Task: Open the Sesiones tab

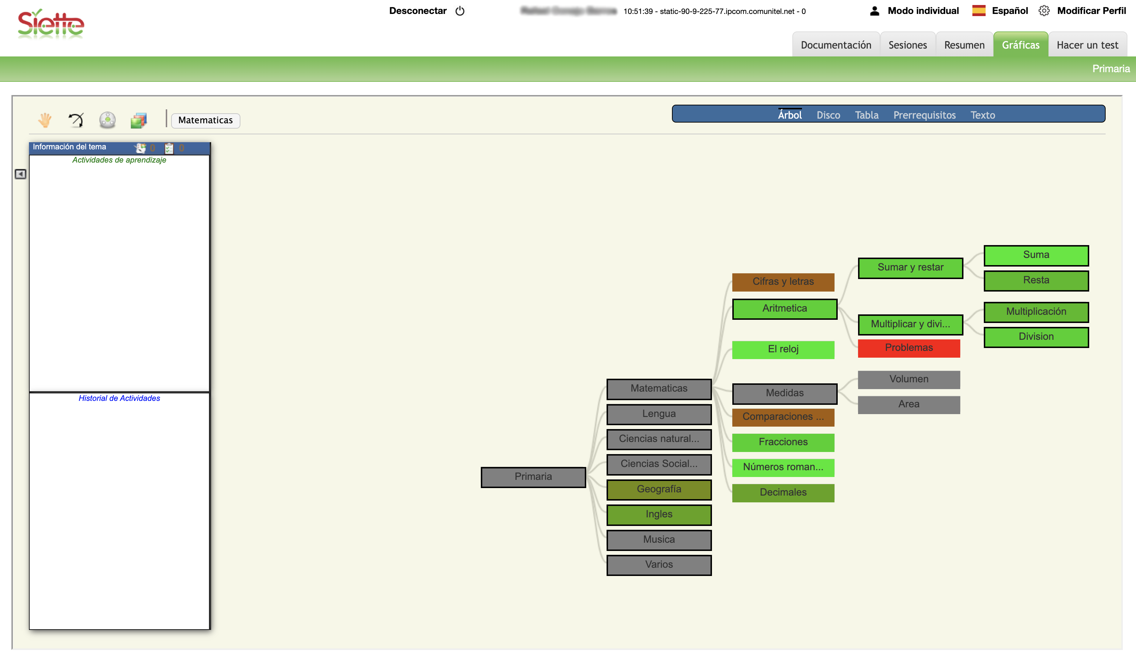Action: pos(907,45)
